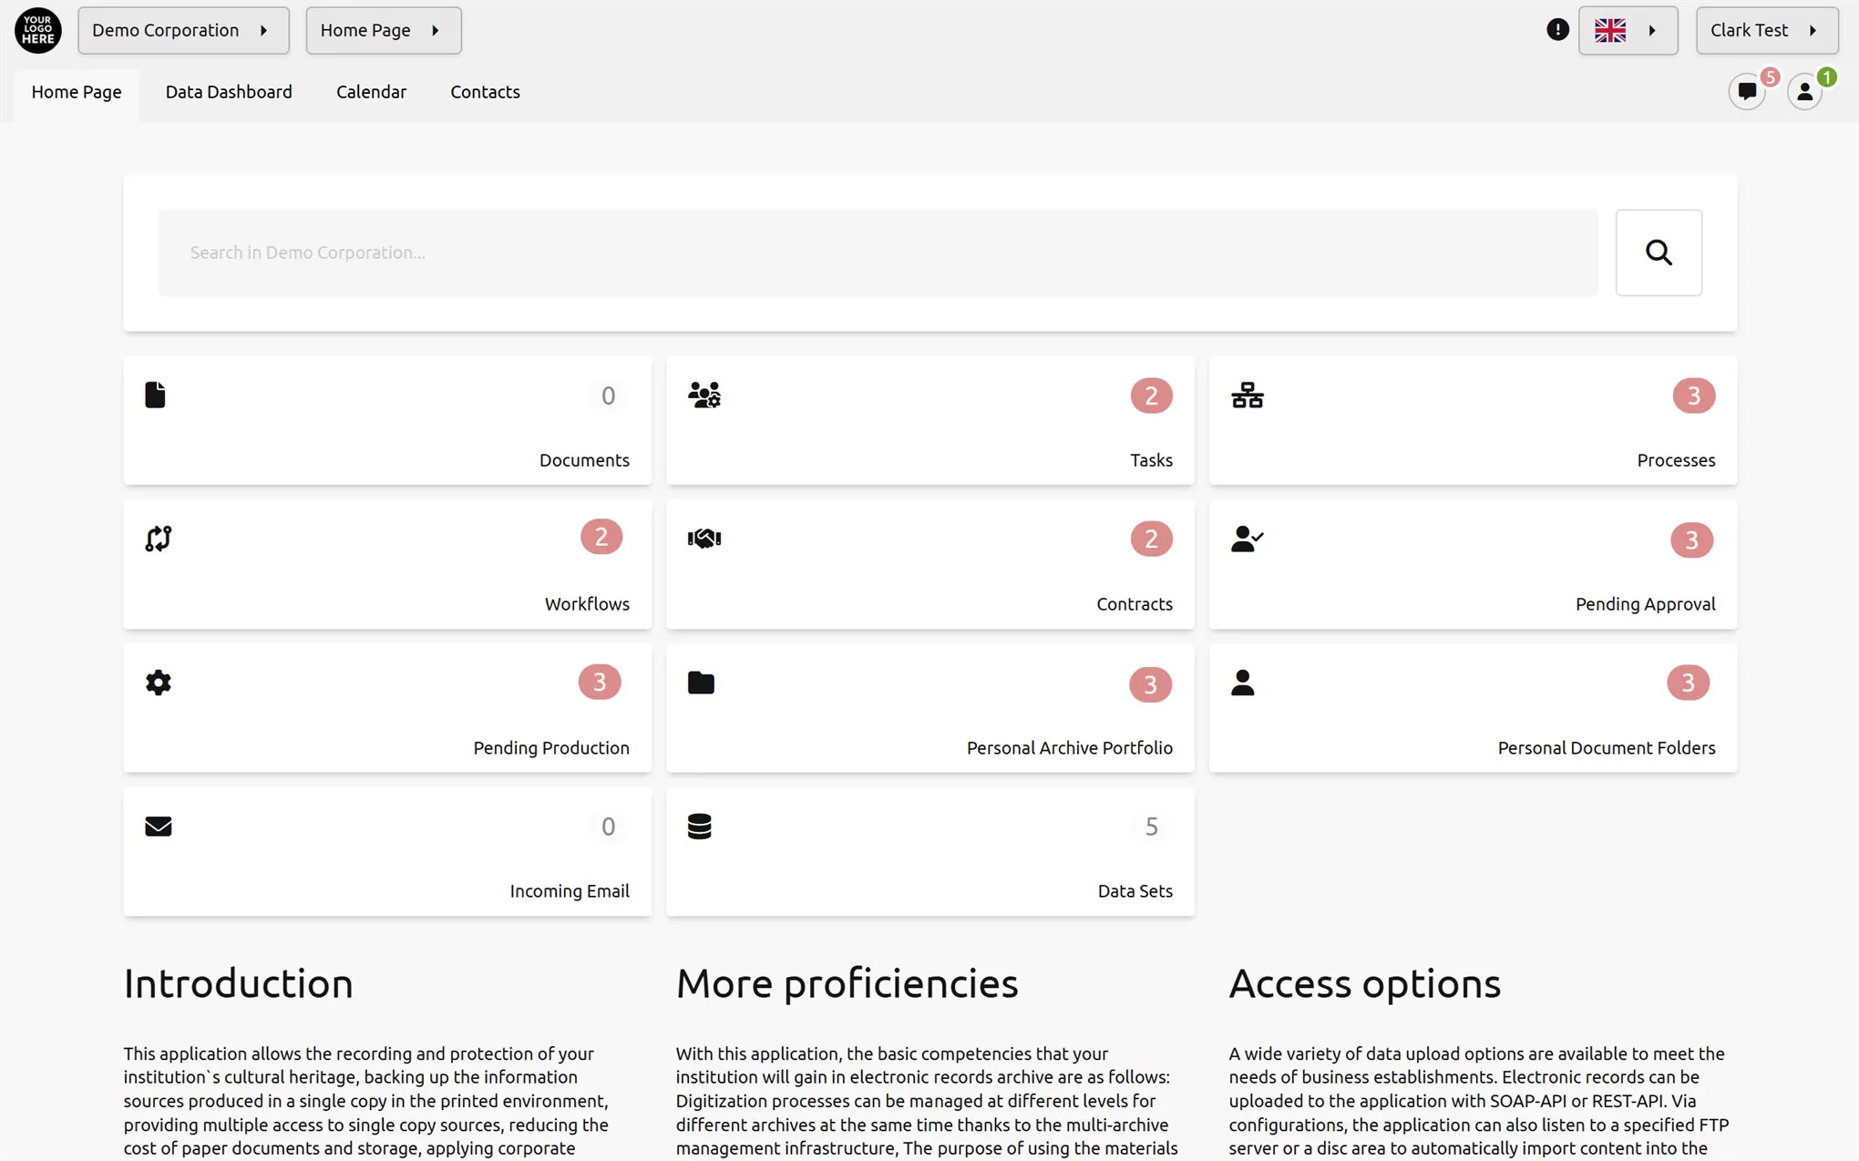Image resolution: width=1859 pixels, height=1161 pixels.
Task: Click the Pending Approval count badge 3
Action: 1691,540
